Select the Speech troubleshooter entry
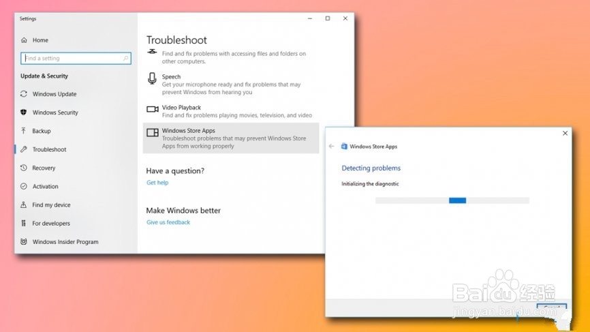Image resolution: width=590 pixels, height=332 pixels. (231, 84)
